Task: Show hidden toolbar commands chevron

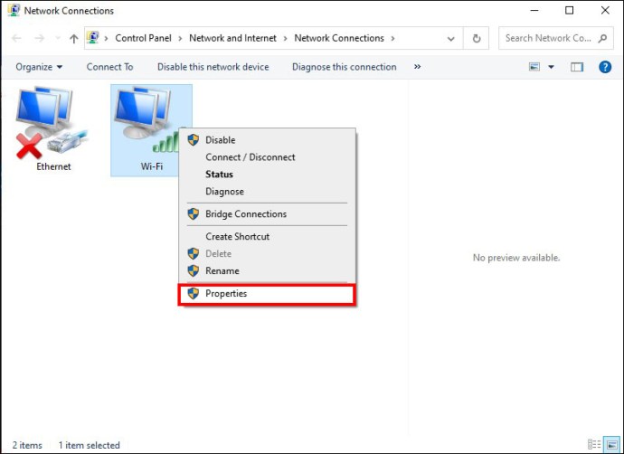Action: tap(417, 66)
